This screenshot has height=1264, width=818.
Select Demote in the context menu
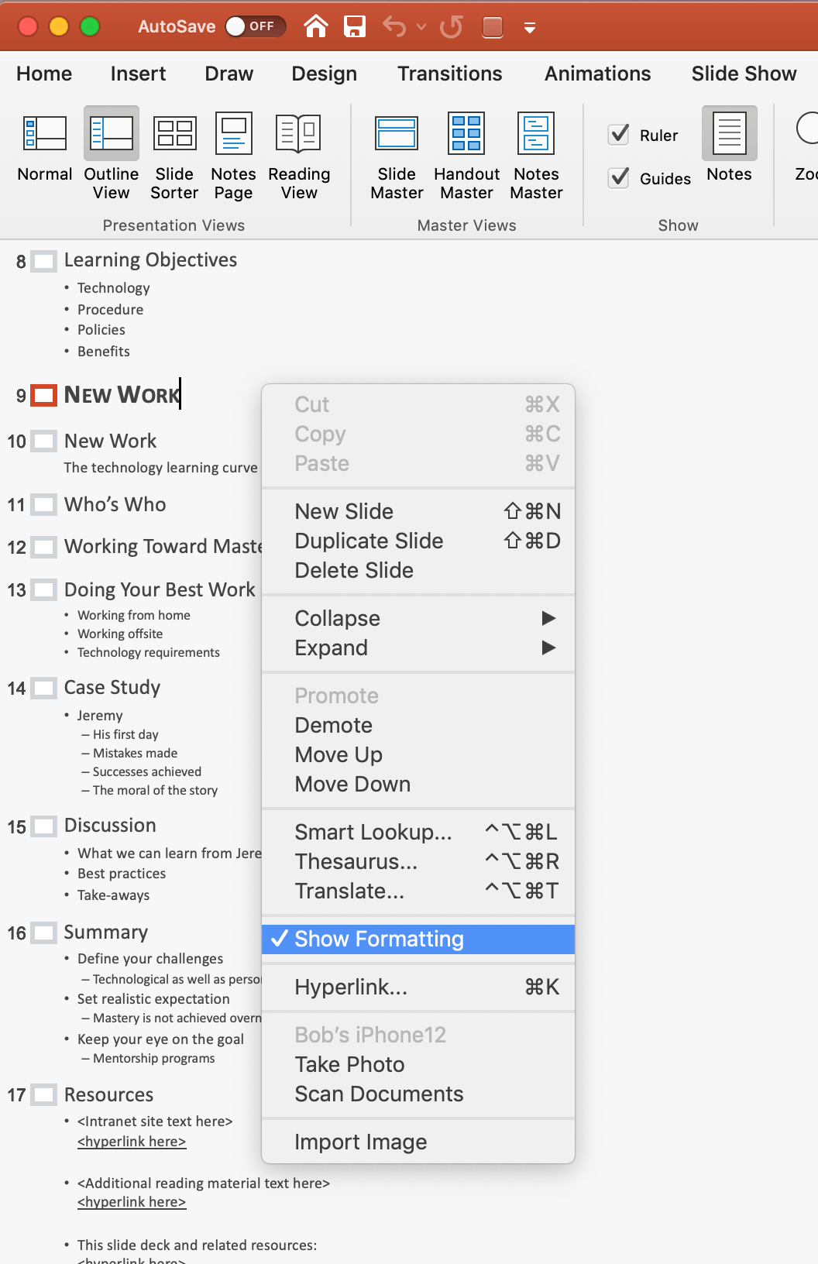(418, 725)
